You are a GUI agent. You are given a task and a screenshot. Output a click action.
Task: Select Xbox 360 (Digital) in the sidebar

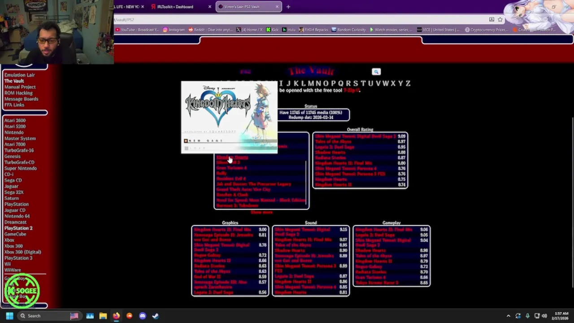click(x=22, y=252)
